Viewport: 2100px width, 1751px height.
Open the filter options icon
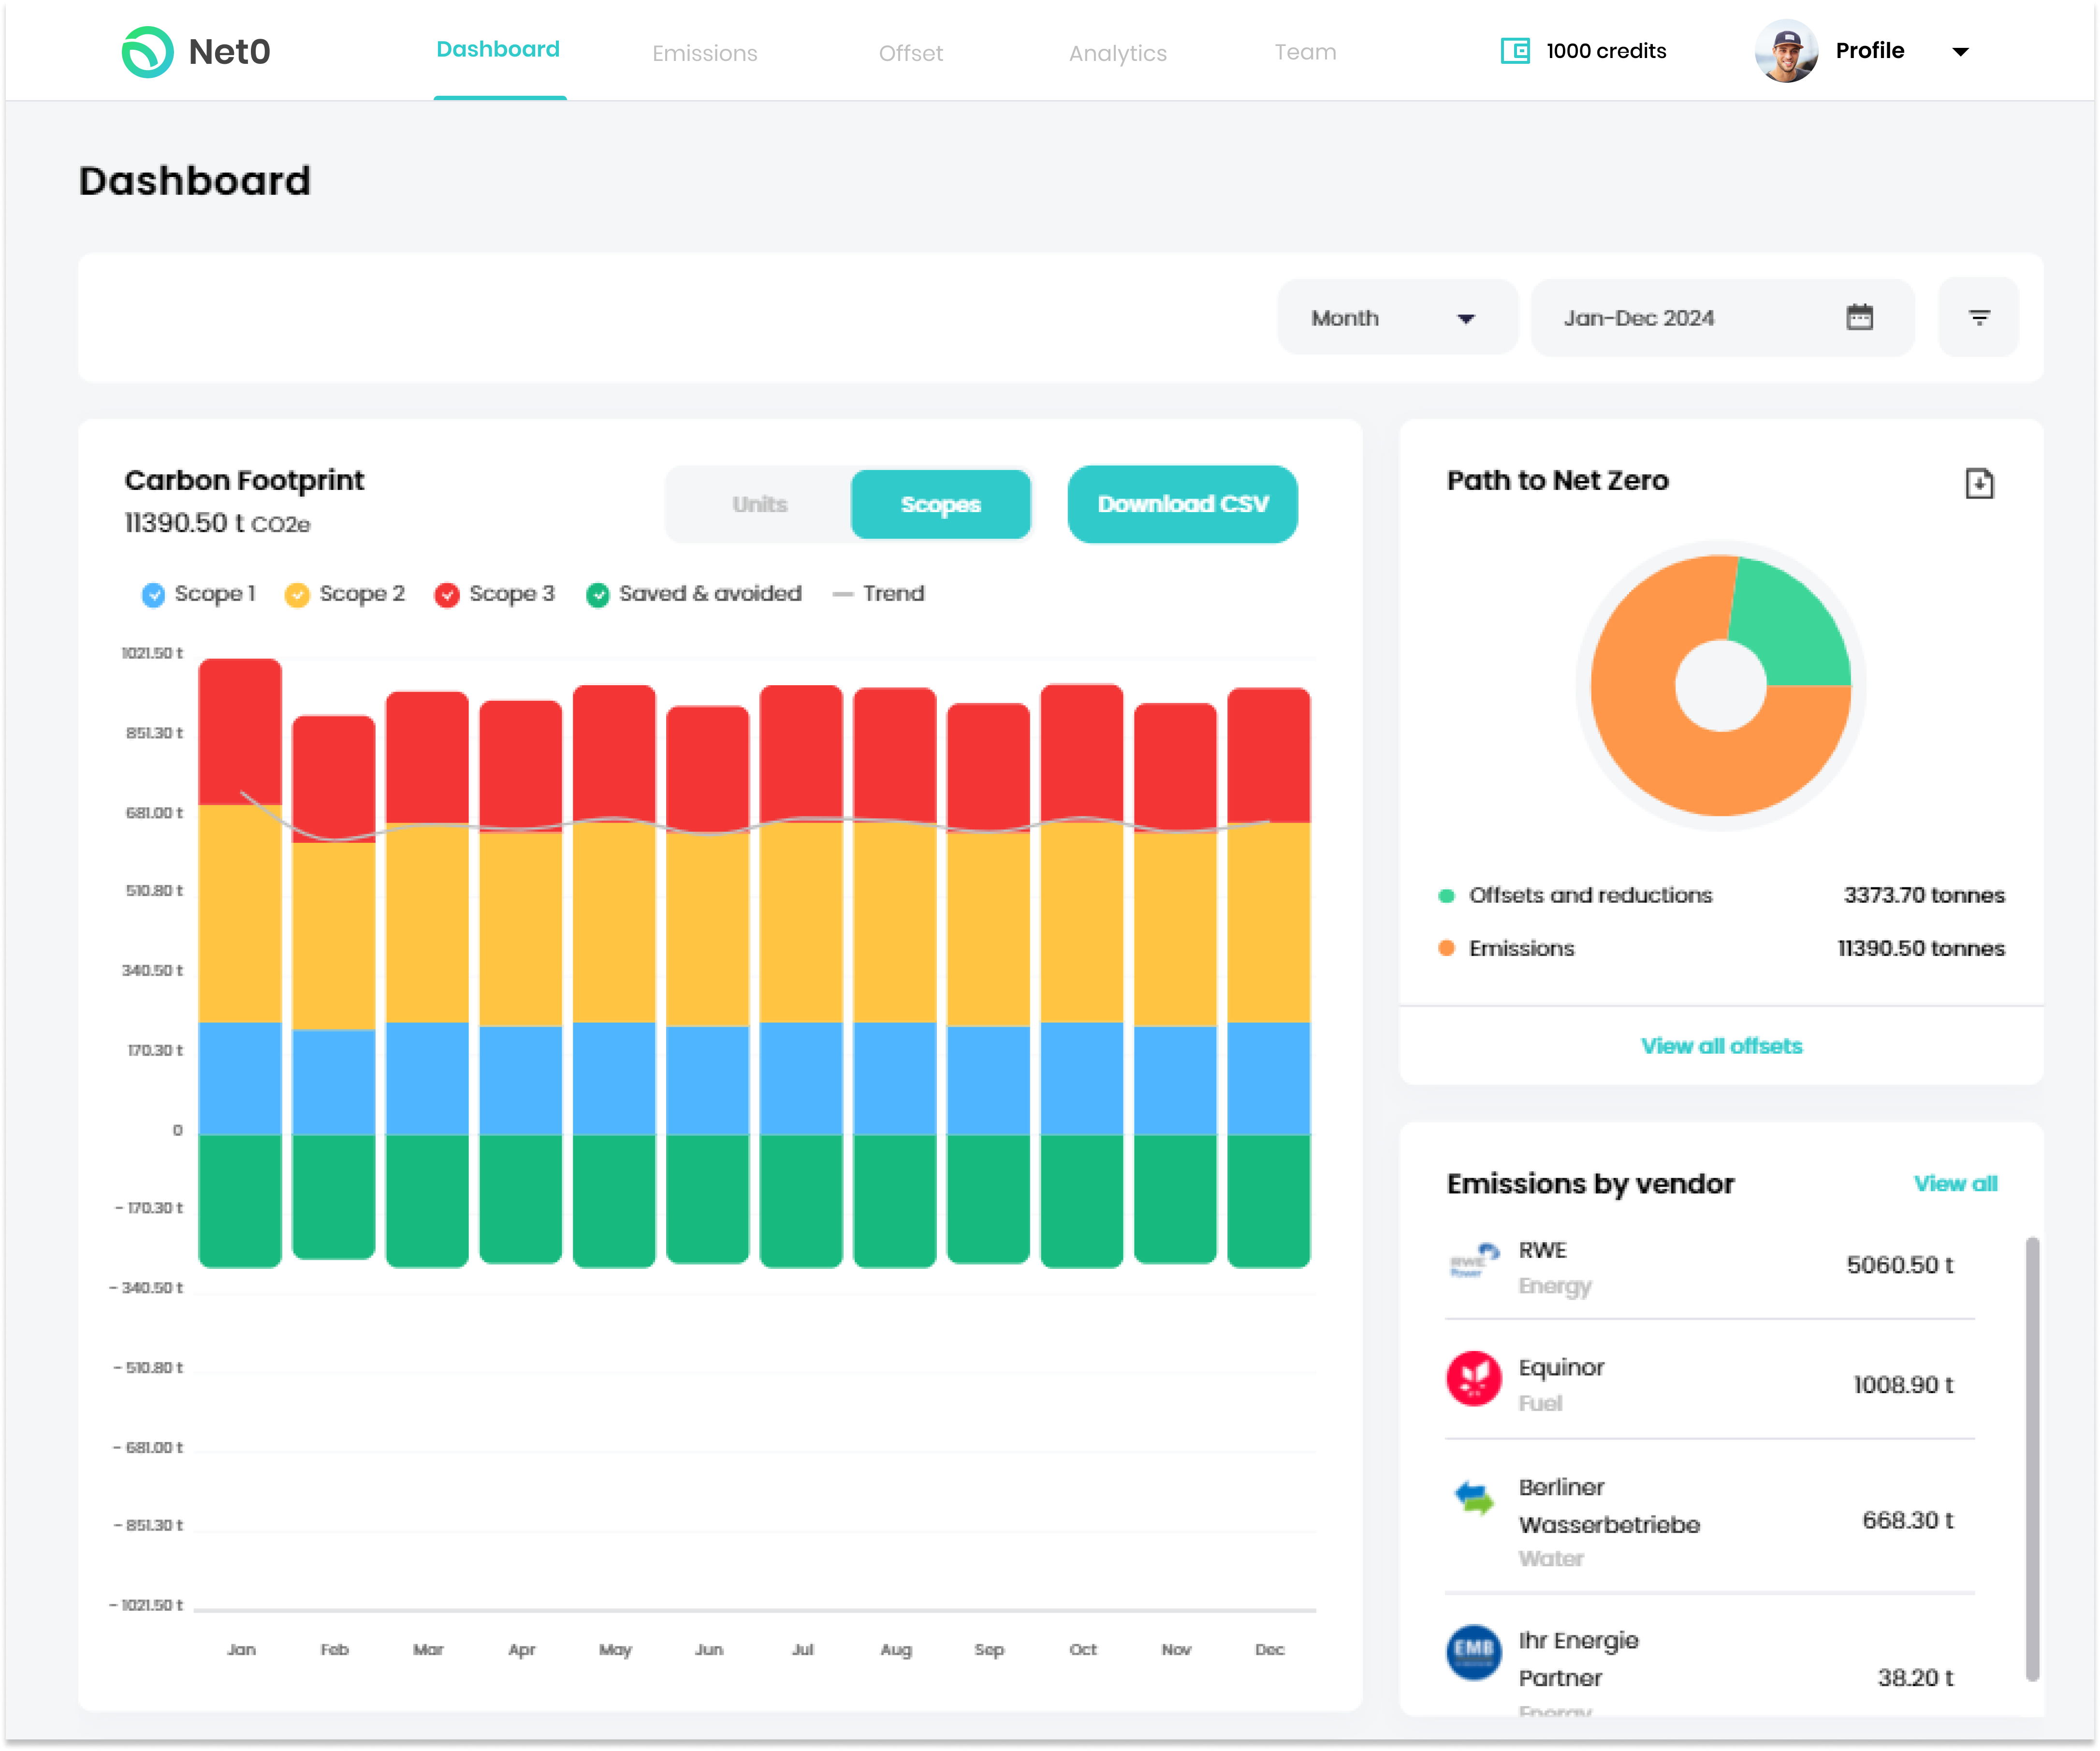pyautogui.click(x=1978, y=317)
